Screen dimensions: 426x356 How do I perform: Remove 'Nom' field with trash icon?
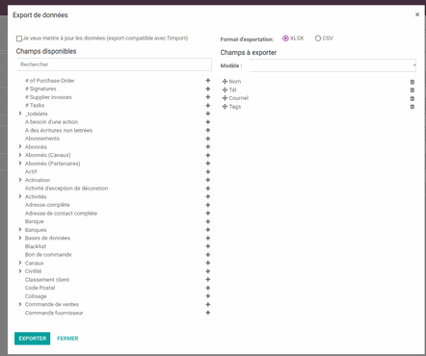point(413,82)
